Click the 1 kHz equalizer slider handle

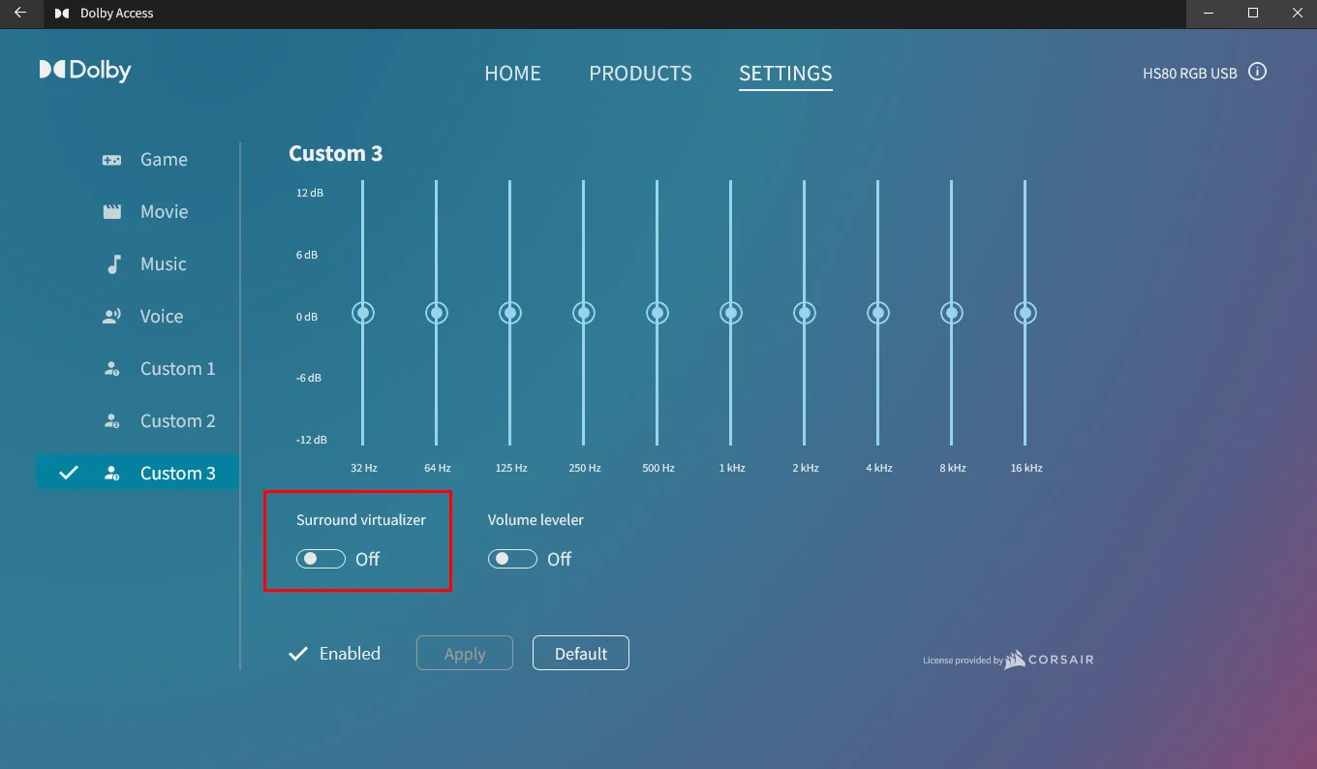click(x=731, y=313)
